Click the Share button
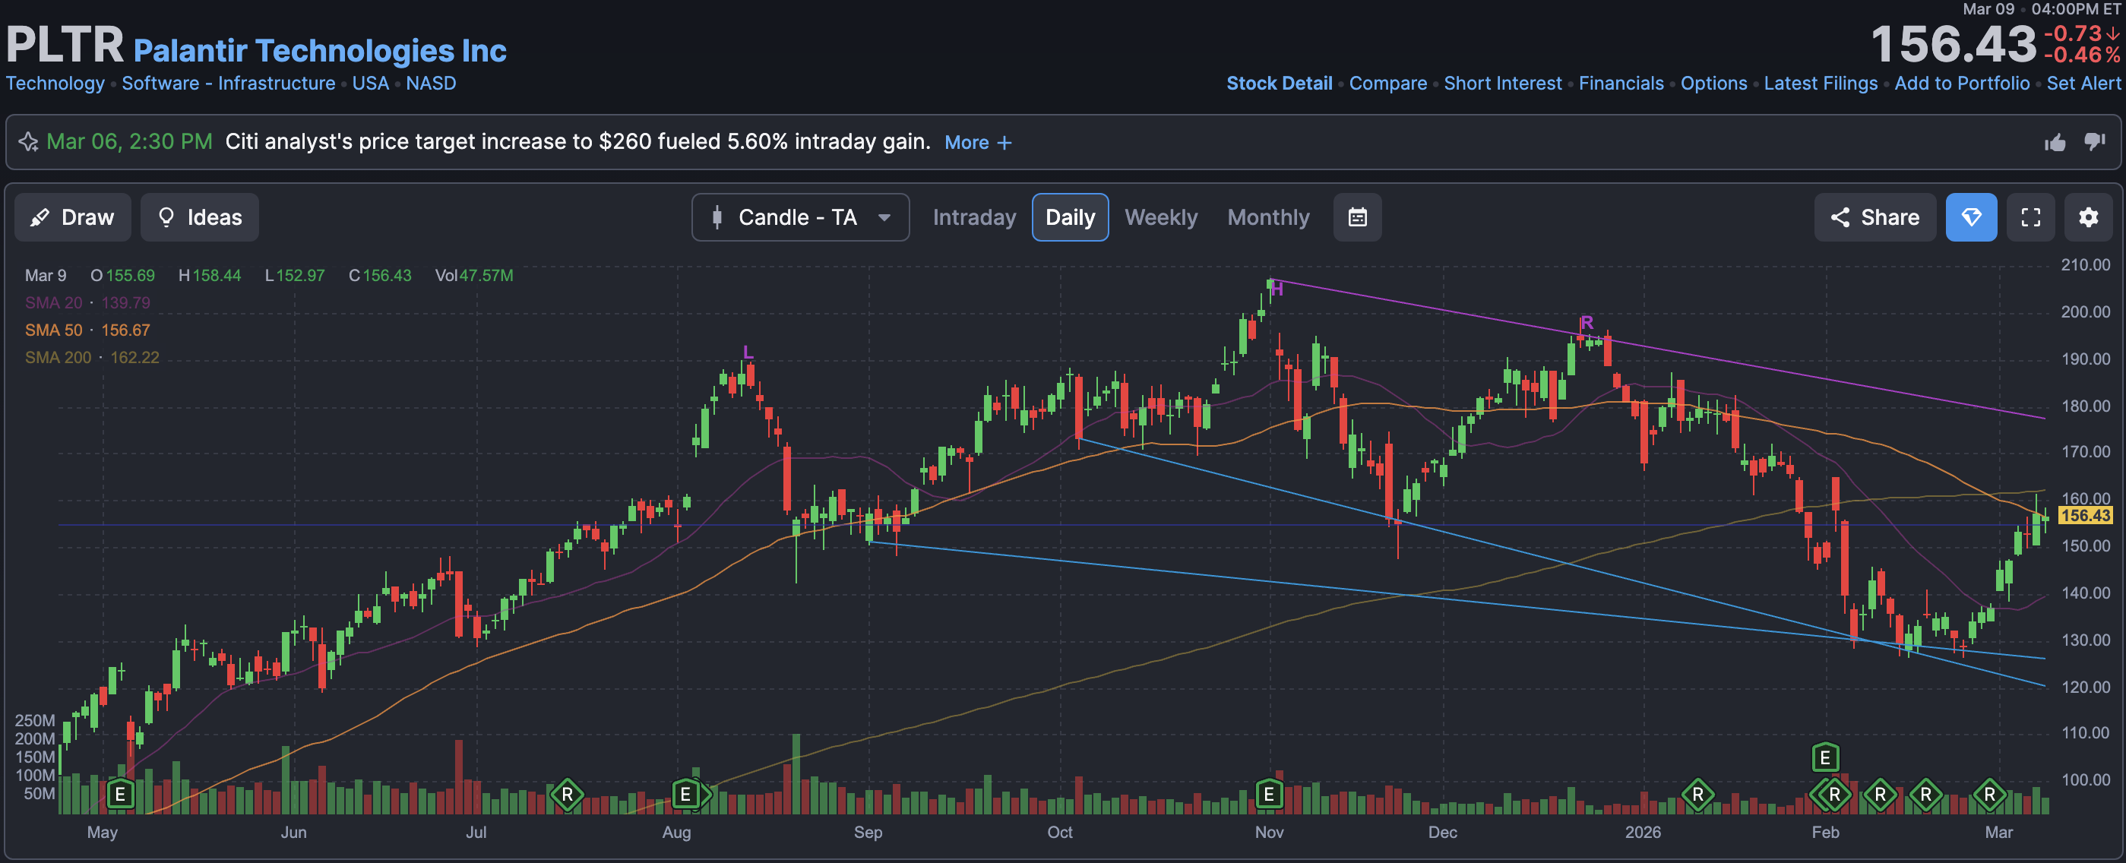 pos(1874,218)
